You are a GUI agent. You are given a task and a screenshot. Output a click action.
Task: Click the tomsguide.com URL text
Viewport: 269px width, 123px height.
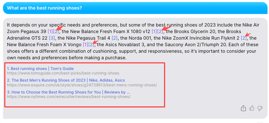click(63, 73)
